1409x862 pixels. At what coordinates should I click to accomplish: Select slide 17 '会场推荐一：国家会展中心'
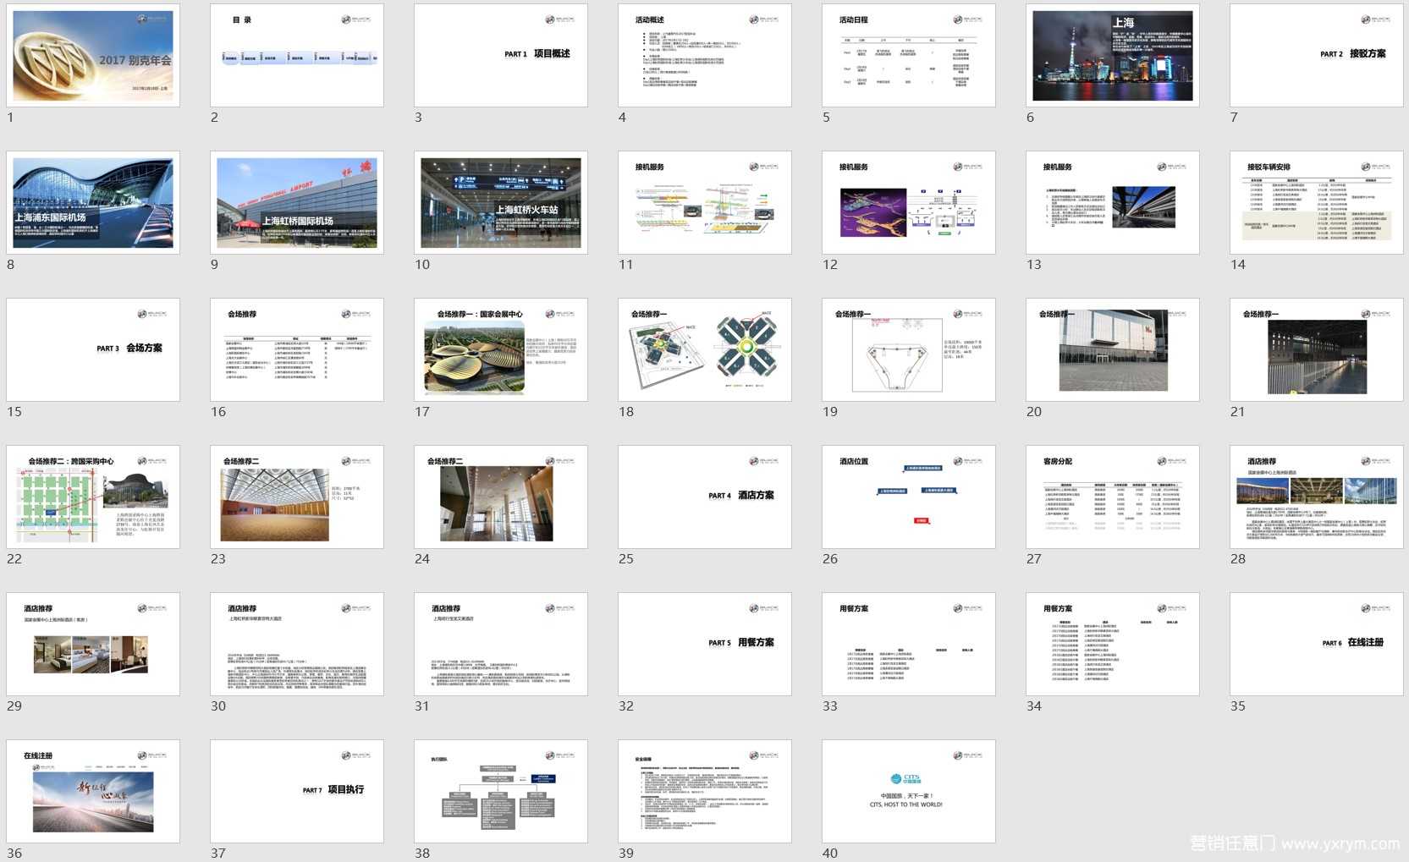[501, 349]
